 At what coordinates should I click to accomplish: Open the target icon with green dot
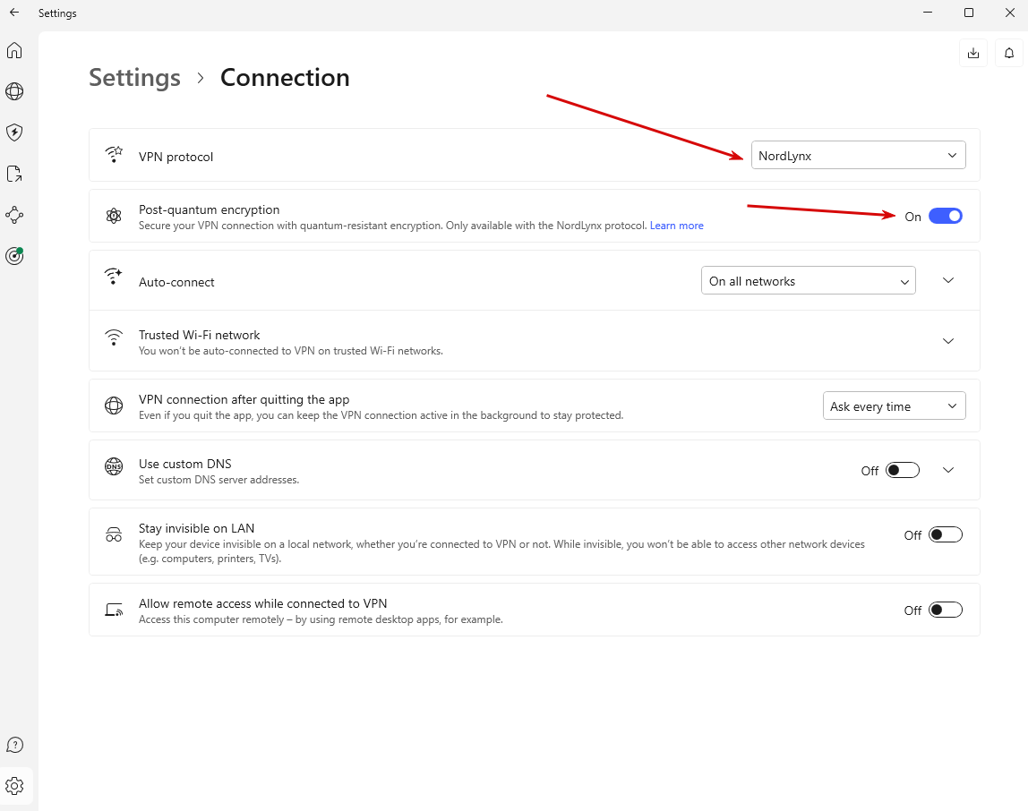(14, 256)
